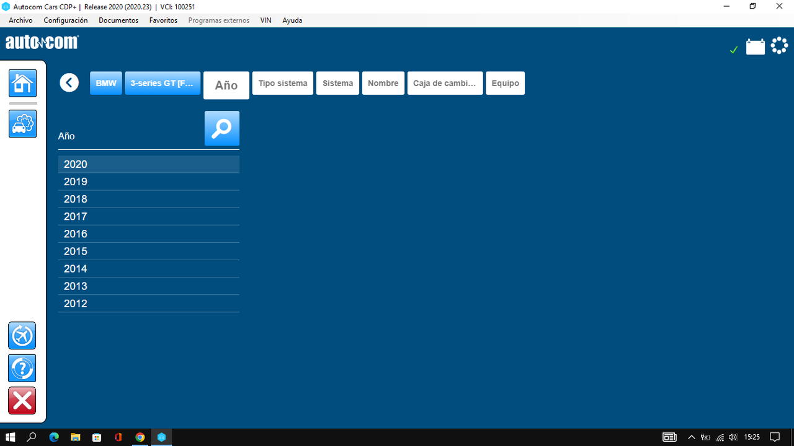Select year 2019 in the list

pyautogui.click(x=149, y=181)
